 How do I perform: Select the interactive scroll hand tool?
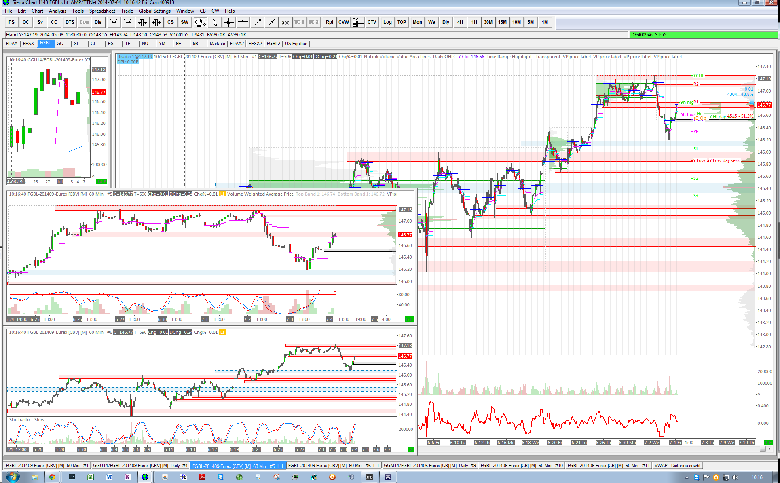[x=200, y=22]
